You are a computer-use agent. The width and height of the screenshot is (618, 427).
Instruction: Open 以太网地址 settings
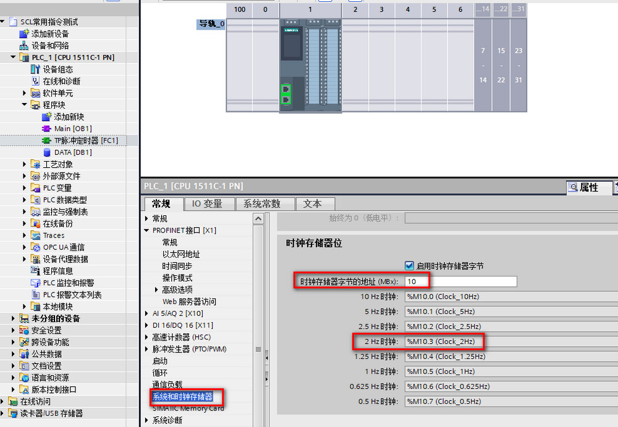coord(181,254)
